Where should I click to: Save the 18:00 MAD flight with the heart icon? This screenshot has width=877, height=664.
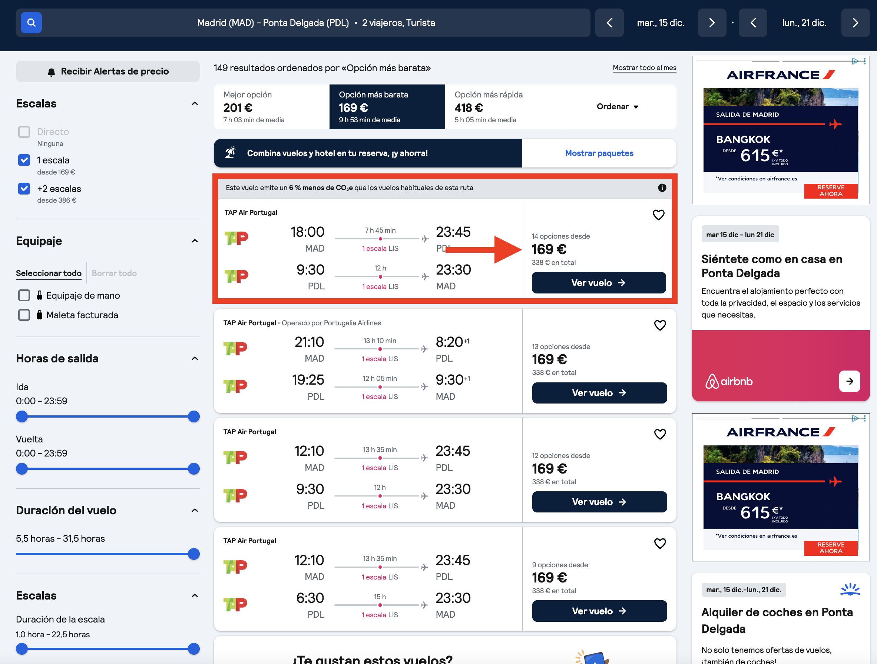[x=658, y=215]
